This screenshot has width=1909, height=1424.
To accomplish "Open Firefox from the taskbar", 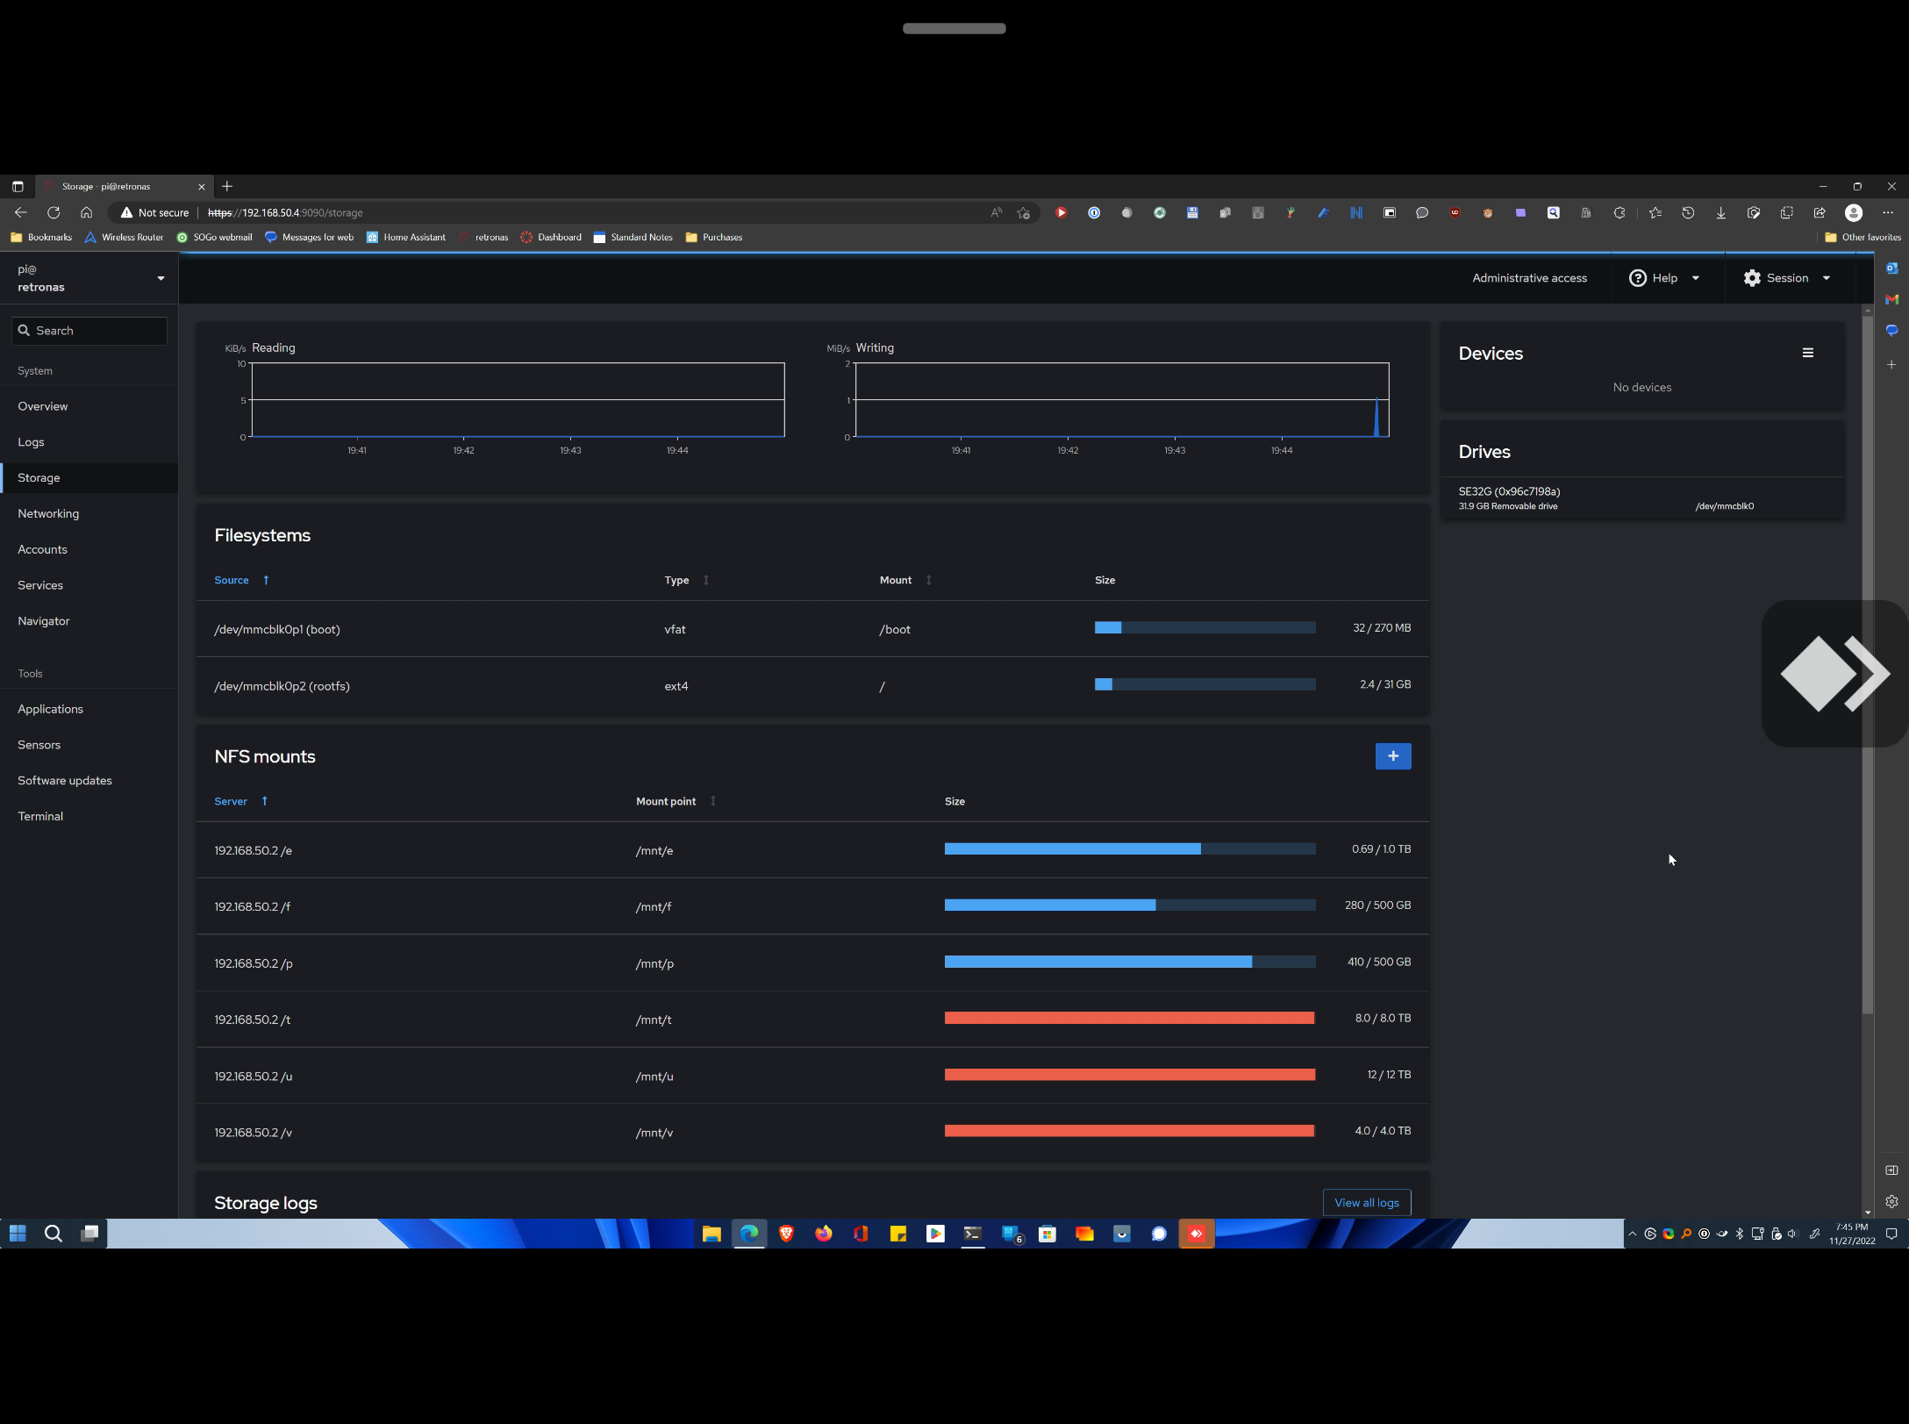I will coord(823,1234).
